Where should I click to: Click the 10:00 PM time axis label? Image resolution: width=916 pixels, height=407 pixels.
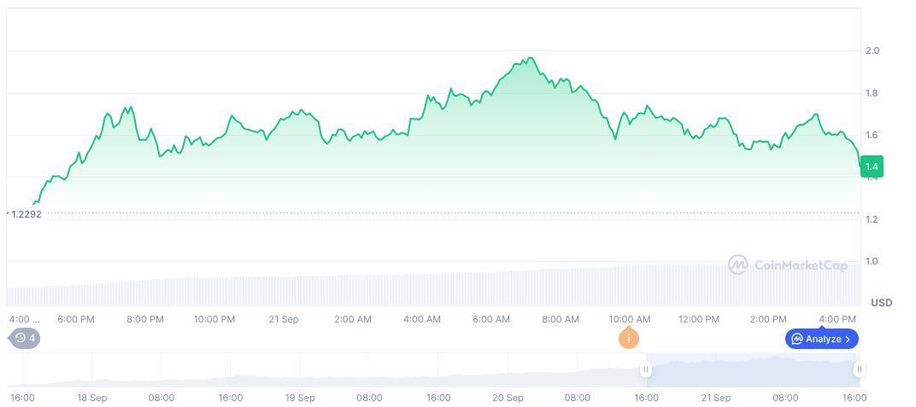point(214,319)
